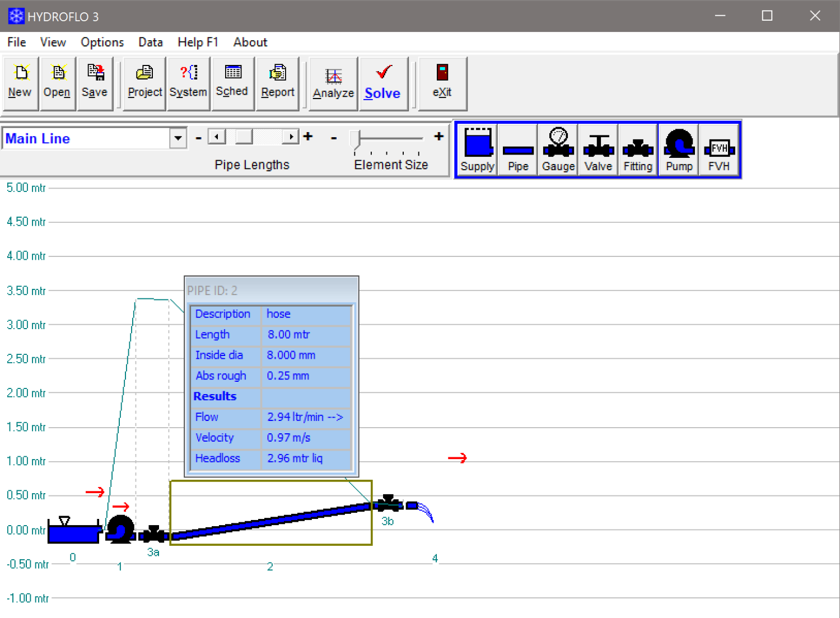Click the eXit door icon
This screenshot has width=840, height=618.
tap(442, 83)
